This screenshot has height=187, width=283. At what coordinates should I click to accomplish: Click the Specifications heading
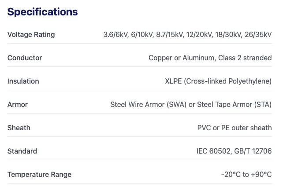pyautogui.click(x=42, y=12)
